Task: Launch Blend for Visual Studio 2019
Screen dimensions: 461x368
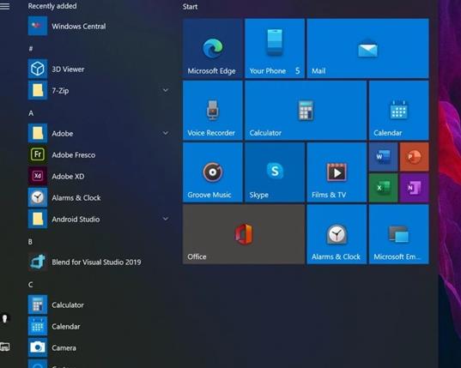Action: [x=100, y=262]
